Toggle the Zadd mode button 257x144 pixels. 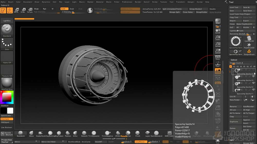(64, 9)
